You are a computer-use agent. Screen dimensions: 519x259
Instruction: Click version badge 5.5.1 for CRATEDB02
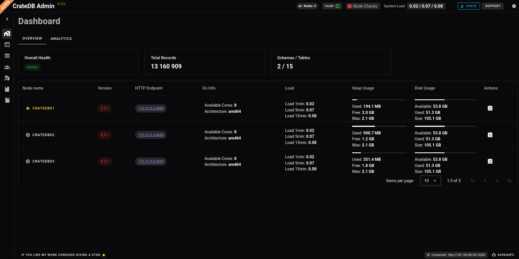[x=105, y=135]
